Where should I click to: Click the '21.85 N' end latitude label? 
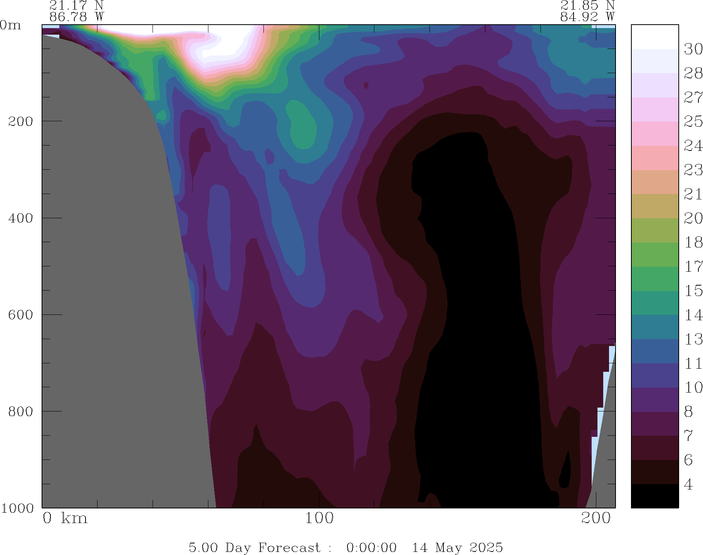point(587,5)
